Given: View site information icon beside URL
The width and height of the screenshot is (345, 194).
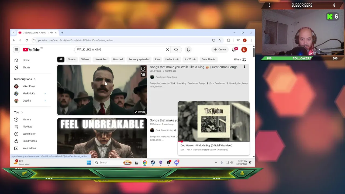Looking at the screenshot, I should [x=34, y=40].
